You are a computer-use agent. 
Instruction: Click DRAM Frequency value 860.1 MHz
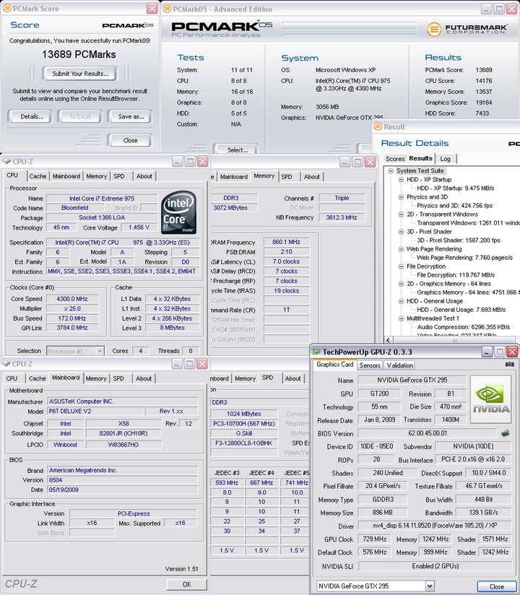[286, 242]
